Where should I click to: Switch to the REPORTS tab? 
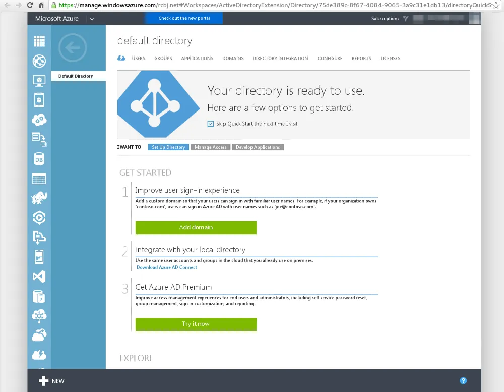pyautogui.click(x=361, y=58)
